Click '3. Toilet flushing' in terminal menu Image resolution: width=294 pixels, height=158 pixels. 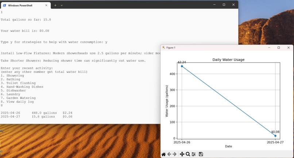pyautogui.click(x=18, y=83)
